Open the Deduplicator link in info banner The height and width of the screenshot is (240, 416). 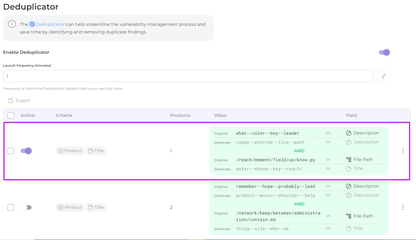pyautogui.click(x=50, y=24)
